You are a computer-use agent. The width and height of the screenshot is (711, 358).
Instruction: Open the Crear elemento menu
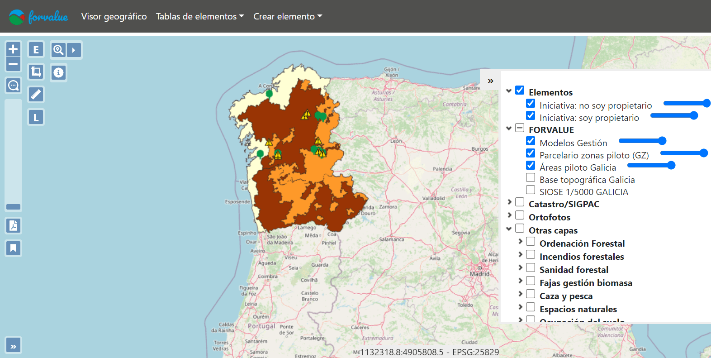click(288, 16)
